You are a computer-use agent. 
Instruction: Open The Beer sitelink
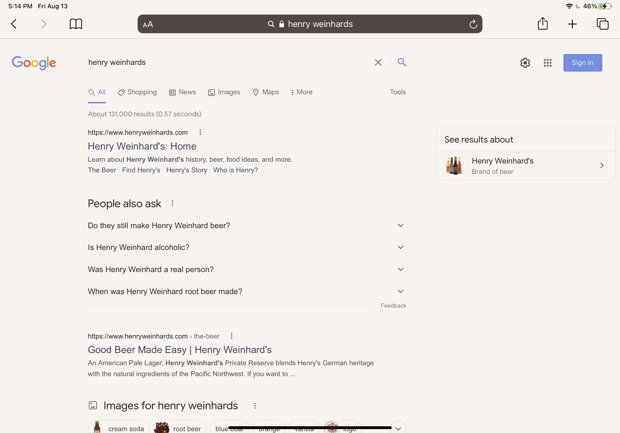click(x=102, y=170)
